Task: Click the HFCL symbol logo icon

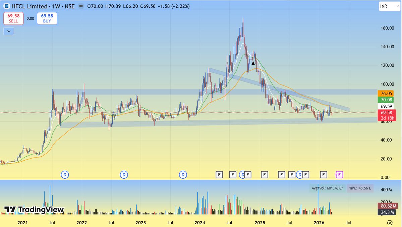Action: [x=7, y=6]
